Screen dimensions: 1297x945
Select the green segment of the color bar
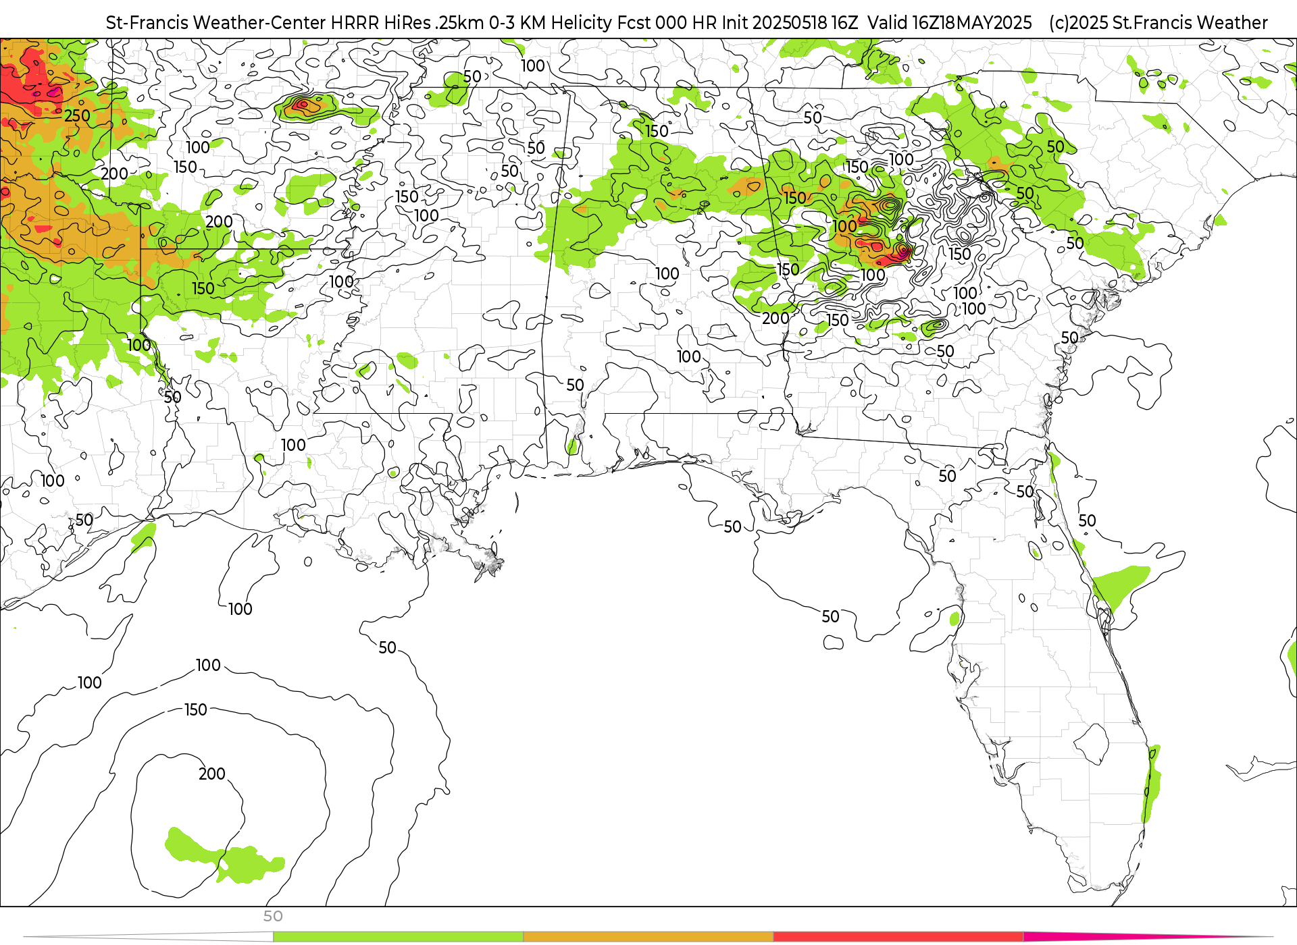click(398, 937)
